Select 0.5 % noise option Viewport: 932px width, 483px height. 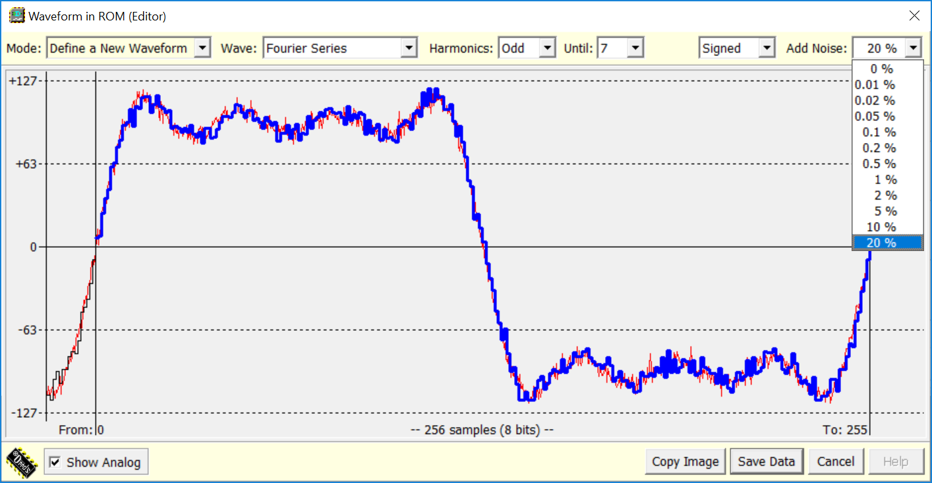[x=887, y=163]
